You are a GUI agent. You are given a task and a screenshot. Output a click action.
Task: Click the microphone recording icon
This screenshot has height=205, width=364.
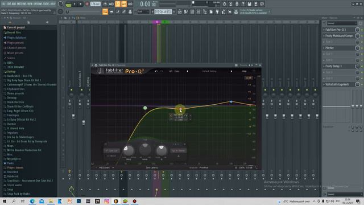pyautogui.click(x=237, y=4)
